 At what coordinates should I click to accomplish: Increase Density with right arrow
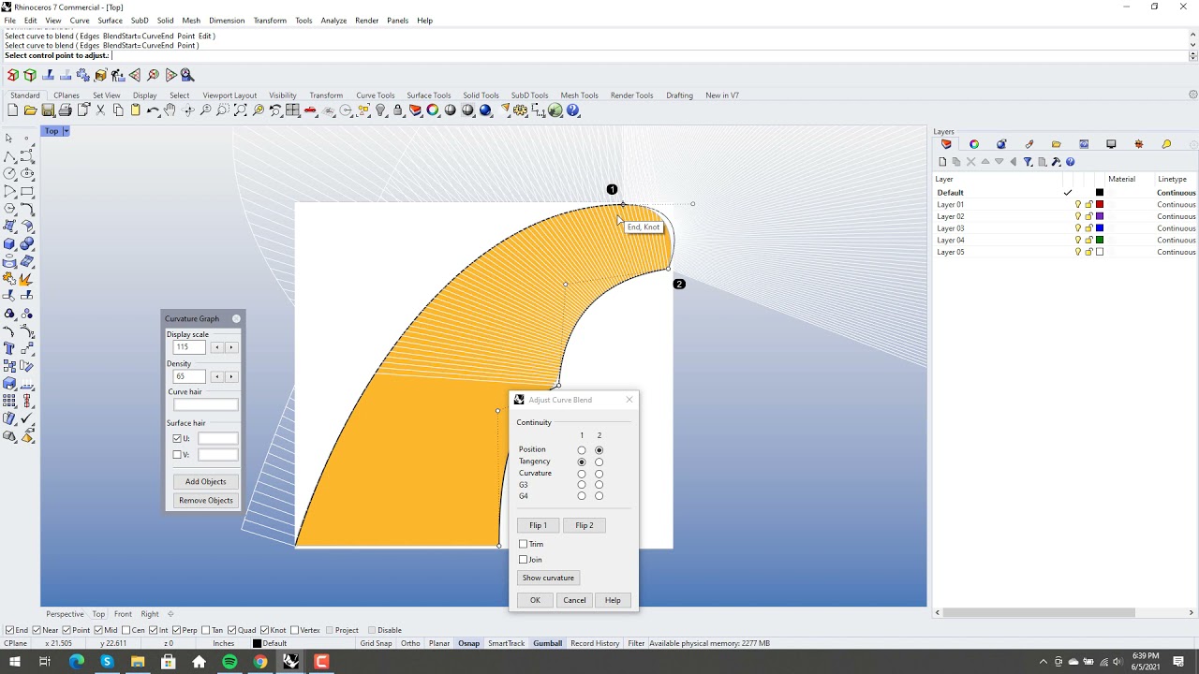[230, 376]
